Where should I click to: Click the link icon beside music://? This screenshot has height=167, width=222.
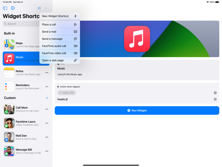pos(215,99)
